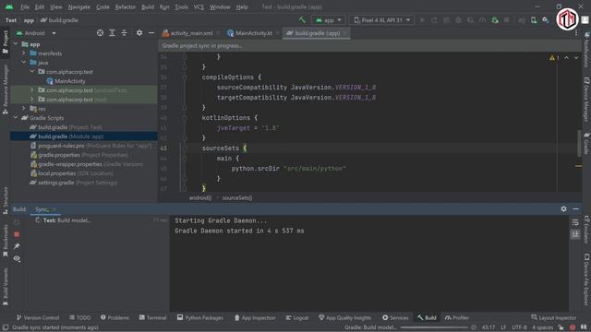Open the app run configuration dropdown
591x332 pixels.
click(329, 20)
